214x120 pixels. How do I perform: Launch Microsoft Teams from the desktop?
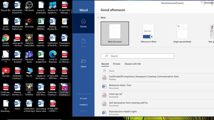pyautogui.click(x=29, y=57)
